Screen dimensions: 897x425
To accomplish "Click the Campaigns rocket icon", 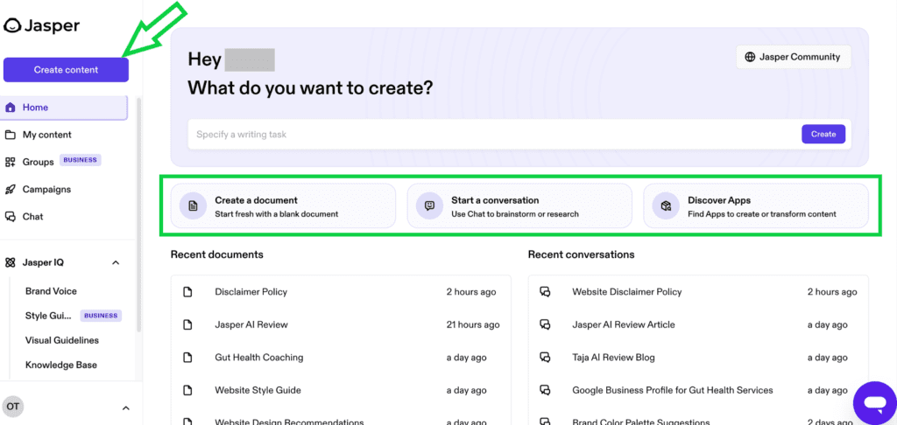I will pyautogui.click(x=10, y=189).
